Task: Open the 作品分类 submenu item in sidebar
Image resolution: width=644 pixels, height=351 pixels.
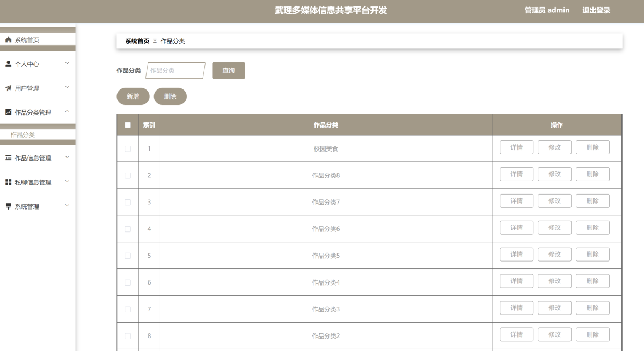Action: pos(23,135)
